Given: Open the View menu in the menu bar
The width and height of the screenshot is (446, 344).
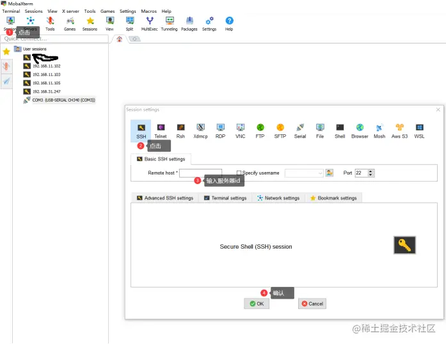Looking at the screenshot, I should [52, 11].
